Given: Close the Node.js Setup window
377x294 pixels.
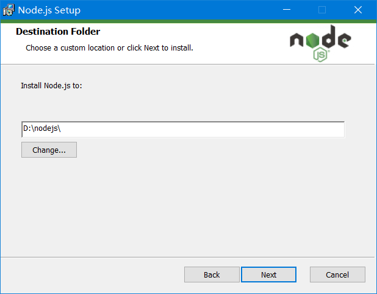Looking at the screenshot, I should click(x=358, y=10).
